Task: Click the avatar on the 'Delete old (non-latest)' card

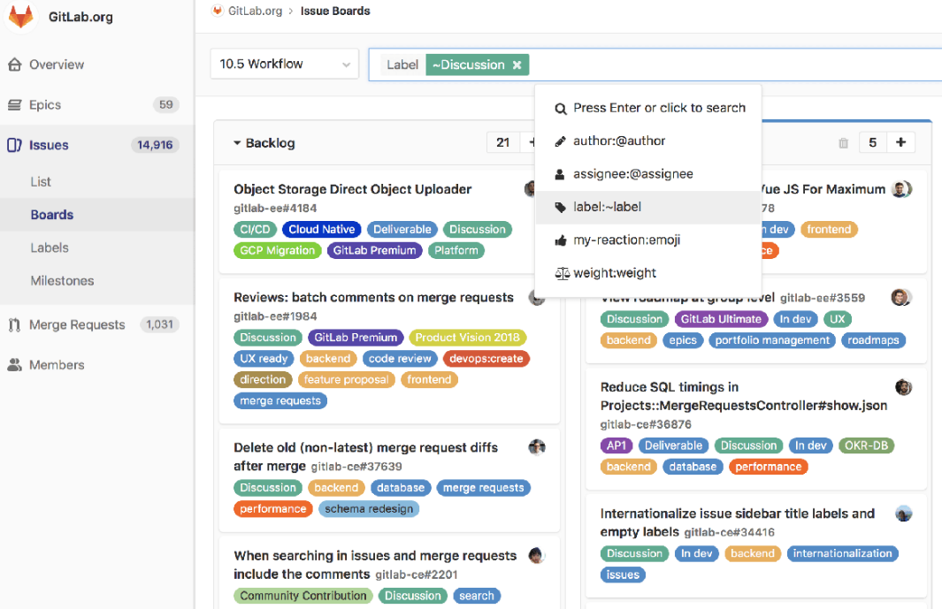Action: (537, 447)
